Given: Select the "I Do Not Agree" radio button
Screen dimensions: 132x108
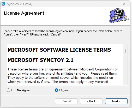Looking at the screenshot, I should click(x=8, y=90).
